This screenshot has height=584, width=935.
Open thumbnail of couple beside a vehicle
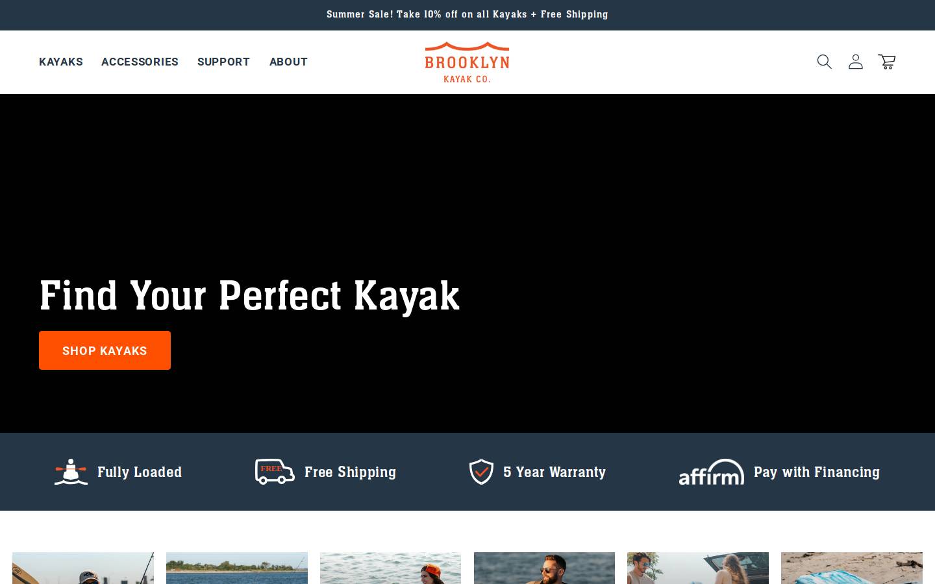(698, 568)
